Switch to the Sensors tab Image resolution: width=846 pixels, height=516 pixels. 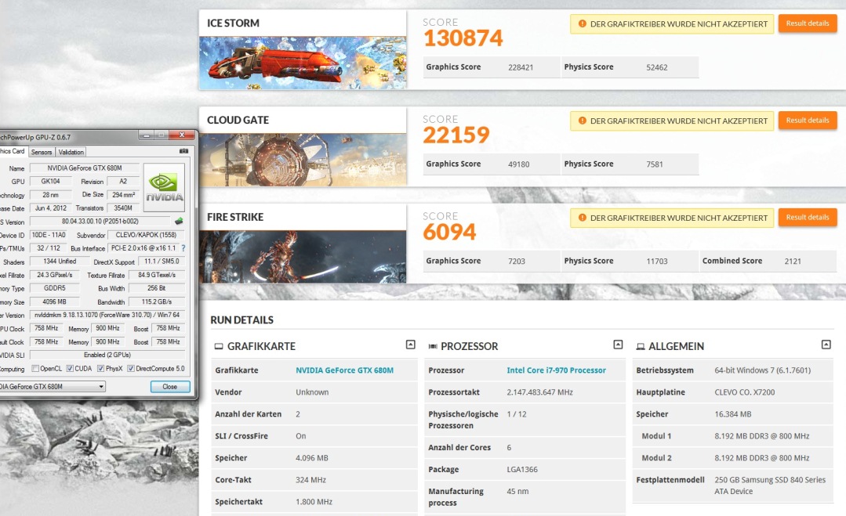pyautogui.click(x=42, y=153)
